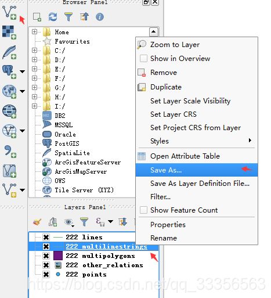Open the Styles submenu arrow
271x298 pixels.
pyautogui.click(x=250, y=140)
